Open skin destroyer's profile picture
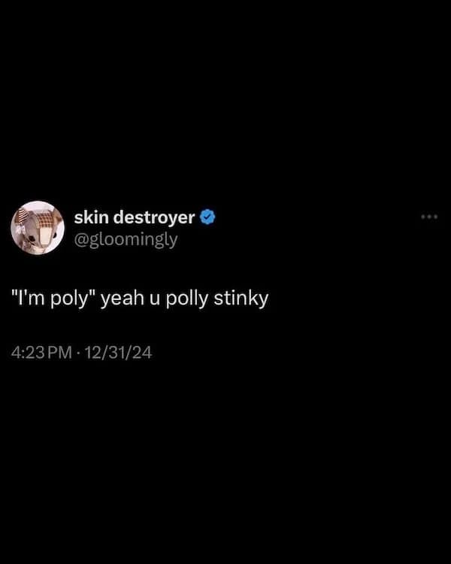The height and width of the screenshot is (564, 451). pyautogui.click(x=38, y=228)
